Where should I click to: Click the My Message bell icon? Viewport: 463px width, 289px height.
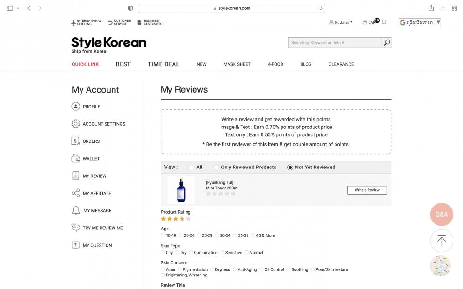click(76, 210)
